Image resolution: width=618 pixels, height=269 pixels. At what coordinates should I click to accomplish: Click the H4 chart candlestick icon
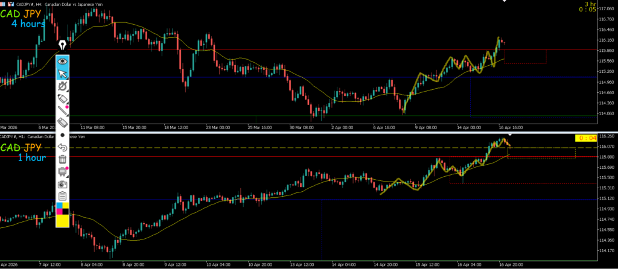(x=11, y=5)
